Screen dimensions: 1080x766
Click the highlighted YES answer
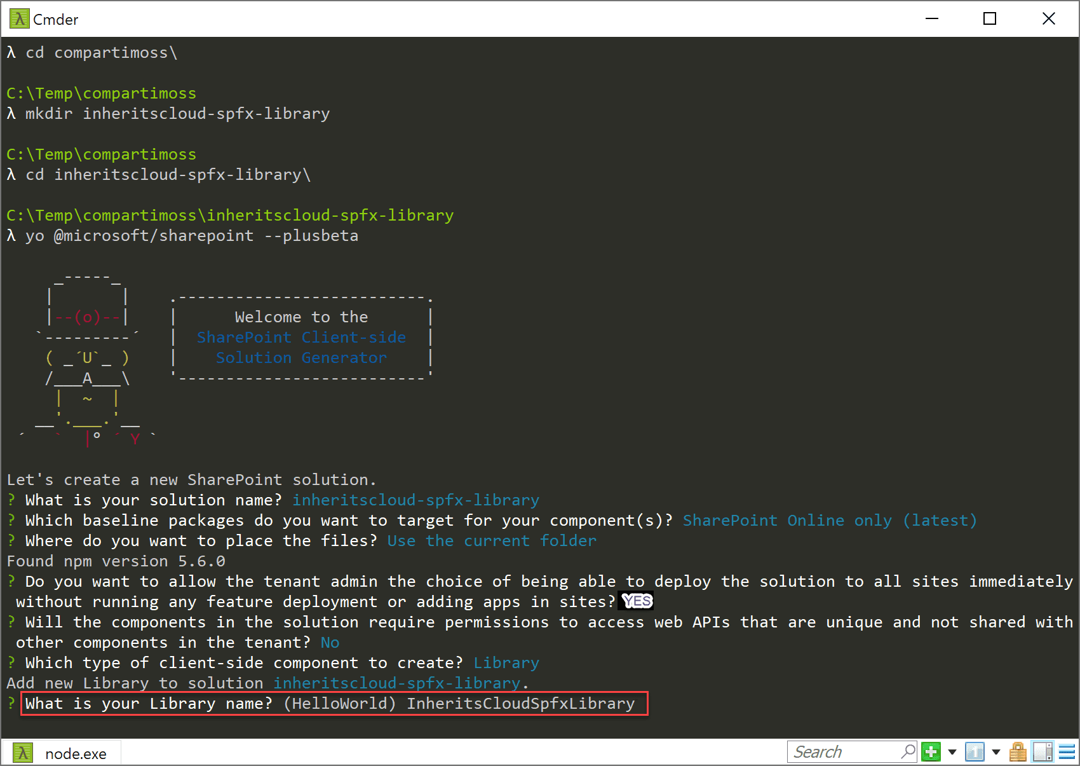(x=637, y=601)
